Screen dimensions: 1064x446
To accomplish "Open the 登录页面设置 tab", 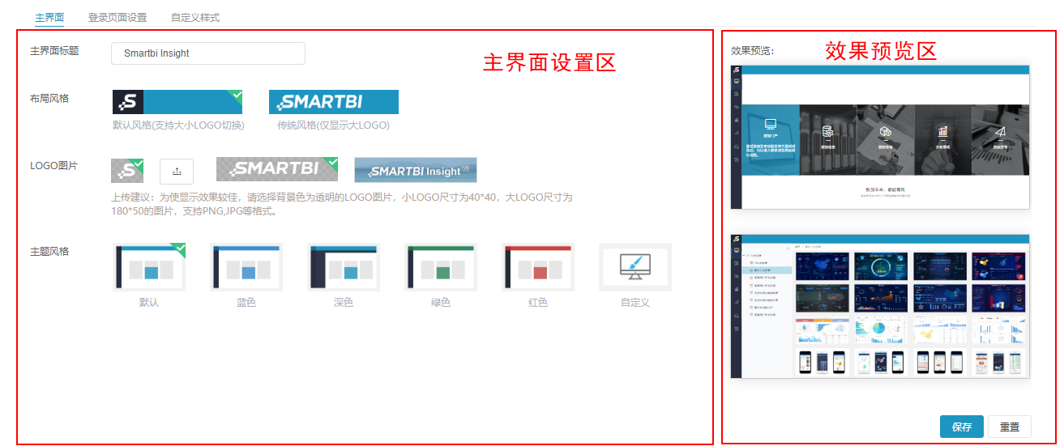I will [x=118, y=17].
